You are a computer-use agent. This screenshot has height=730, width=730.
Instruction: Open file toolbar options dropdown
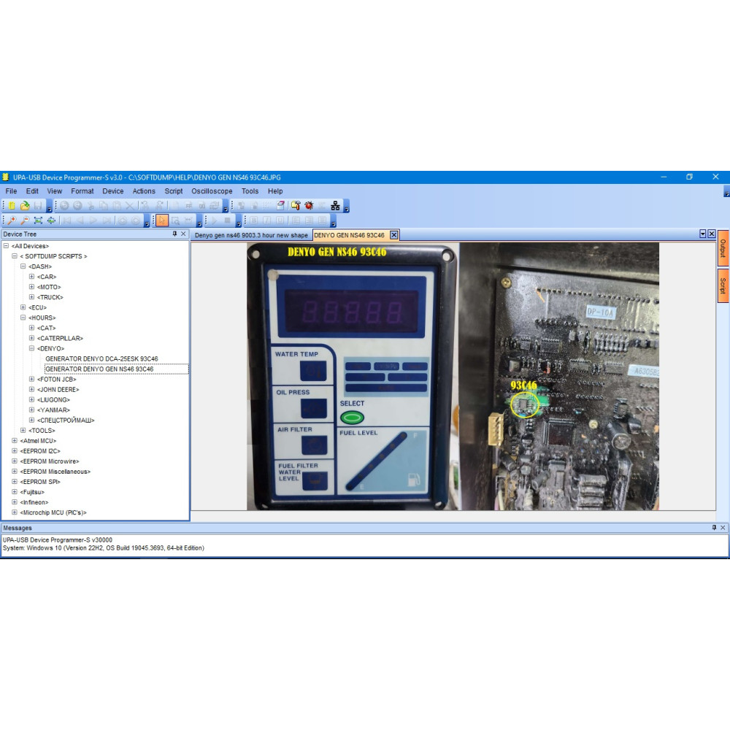(50, 207)
